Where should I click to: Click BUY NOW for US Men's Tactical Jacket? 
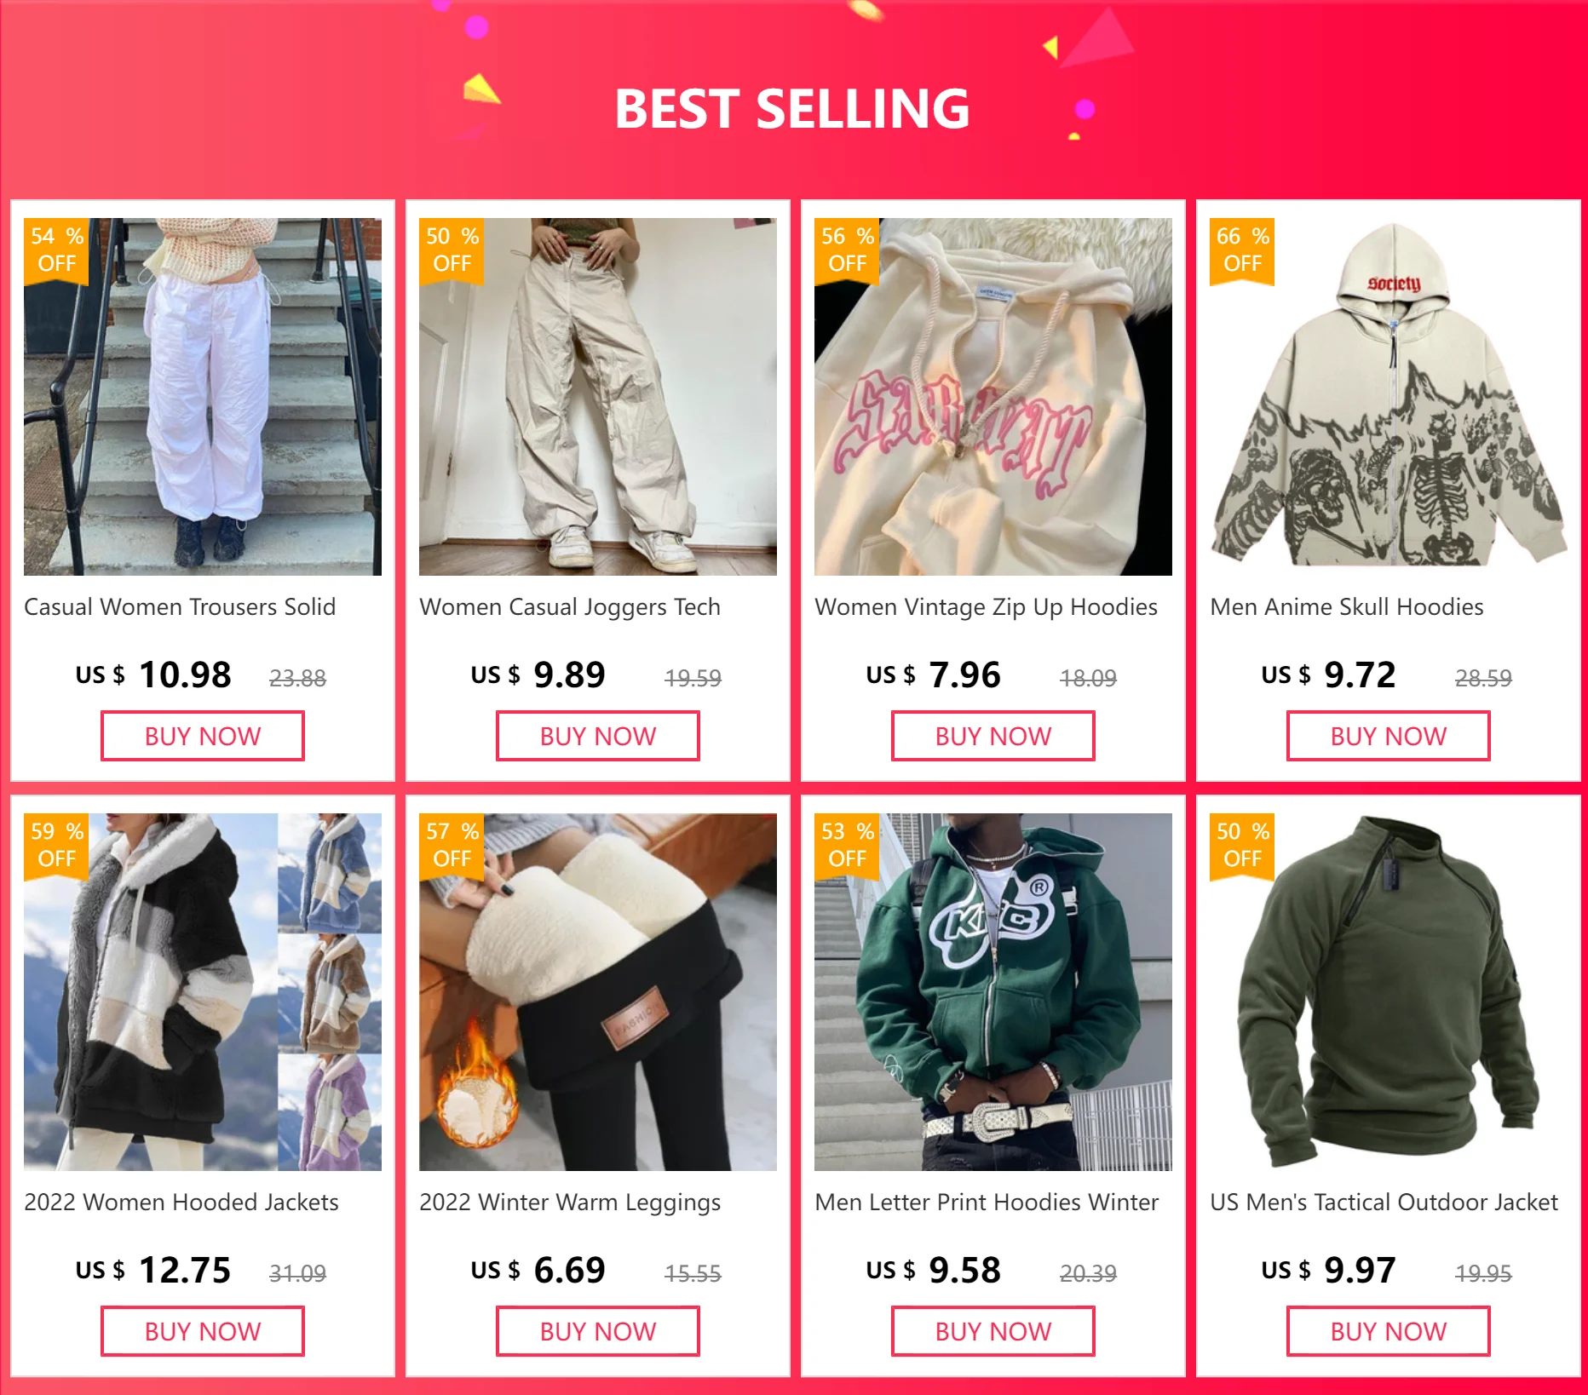[x=1389, y=1331]
